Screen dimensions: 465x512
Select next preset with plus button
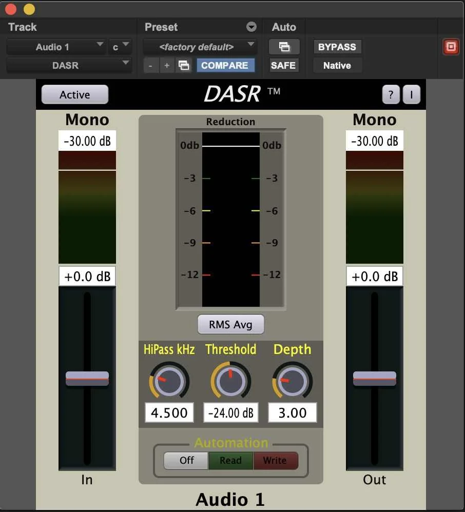(167, 65)
